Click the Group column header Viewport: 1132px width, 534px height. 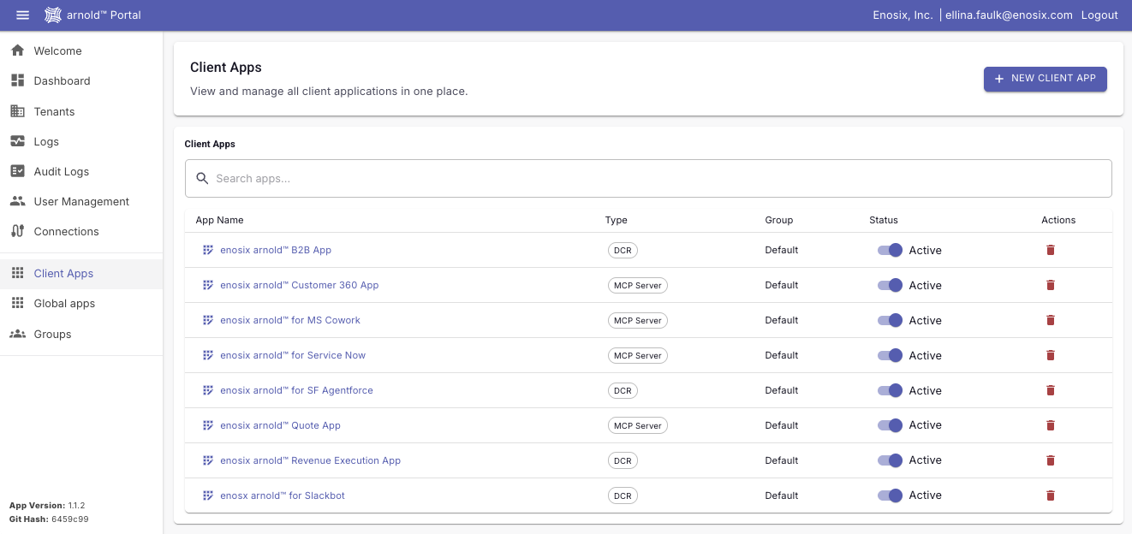[779, 220]
